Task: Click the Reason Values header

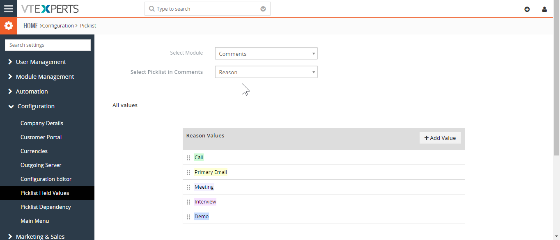Action: [x=205, y=135]
